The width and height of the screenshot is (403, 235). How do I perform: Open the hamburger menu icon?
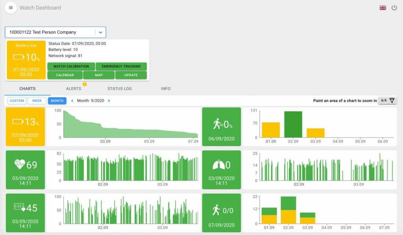click(x=11, y=7)
